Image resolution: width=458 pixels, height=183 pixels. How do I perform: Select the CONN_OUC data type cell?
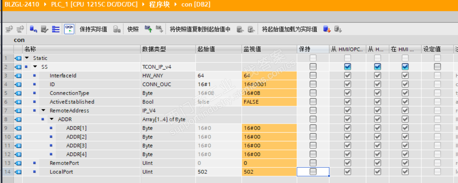168,84
